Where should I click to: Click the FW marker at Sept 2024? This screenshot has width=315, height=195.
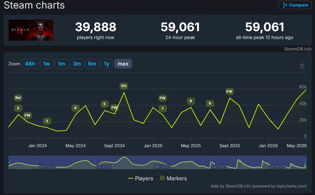pos(114,107)
